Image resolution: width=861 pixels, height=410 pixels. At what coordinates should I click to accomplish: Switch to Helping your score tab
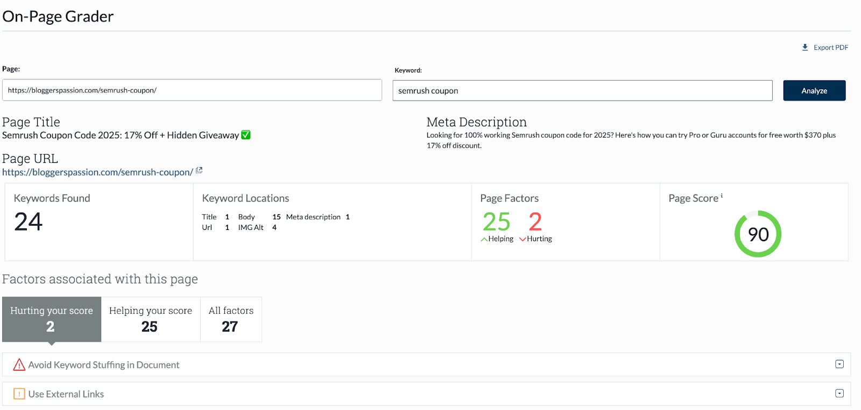[151, 319]
